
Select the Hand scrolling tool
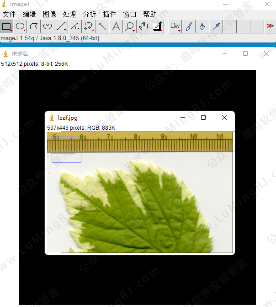tap(143, 26)
